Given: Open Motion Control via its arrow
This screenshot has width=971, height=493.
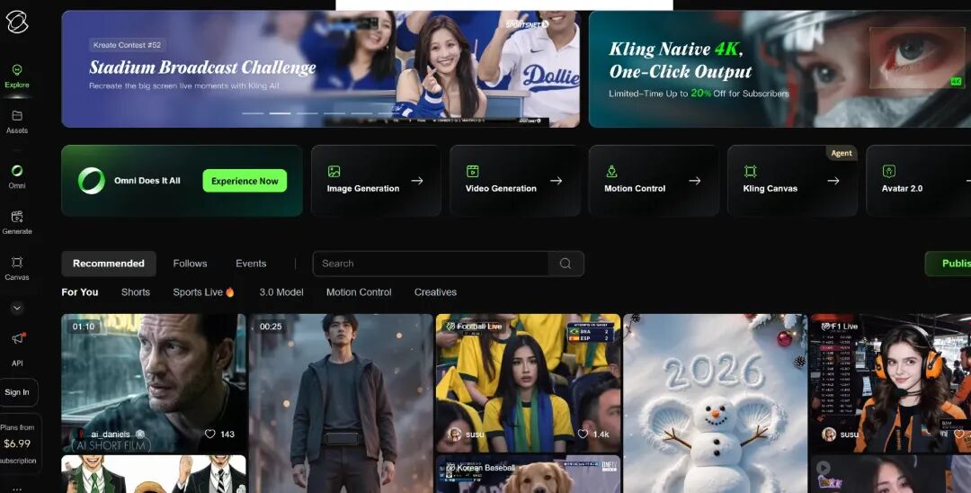Looking at the screenshot, I should (695, 181).
